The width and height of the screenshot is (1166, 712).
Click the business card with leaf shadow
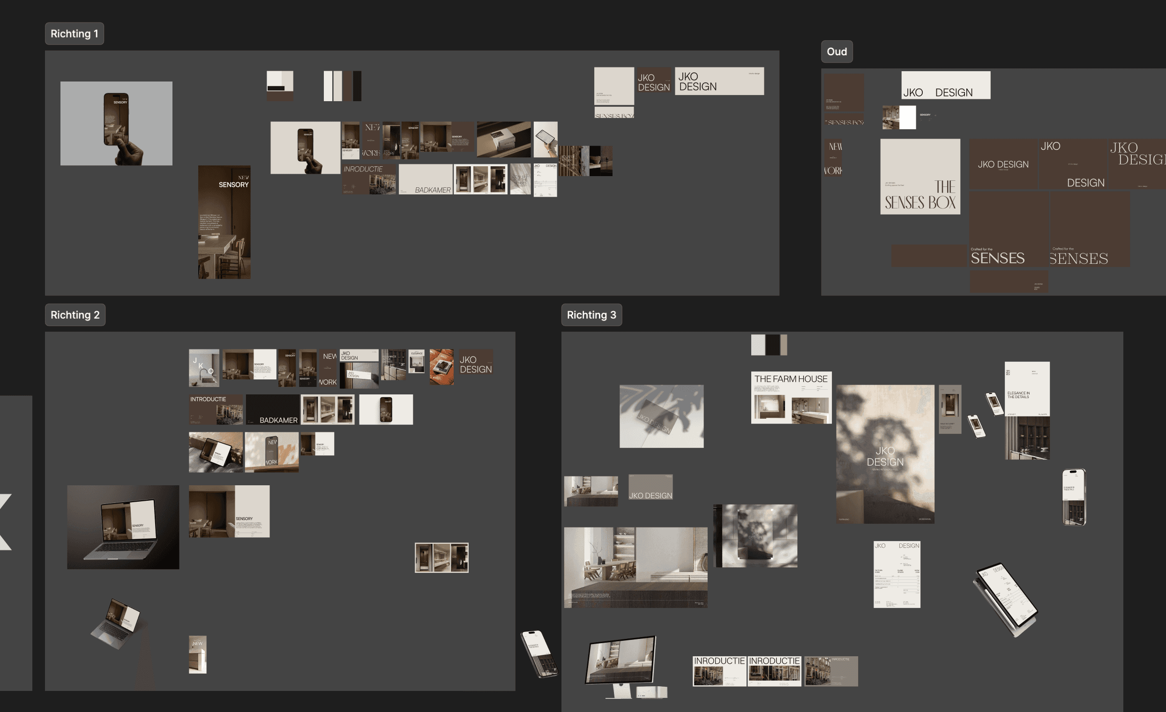[661, 416]
